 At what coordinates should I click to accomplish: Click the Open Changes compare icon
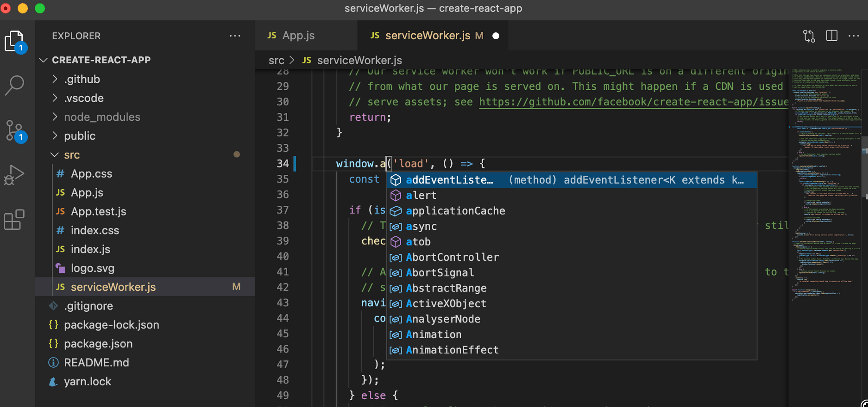(x=809, y=36)
